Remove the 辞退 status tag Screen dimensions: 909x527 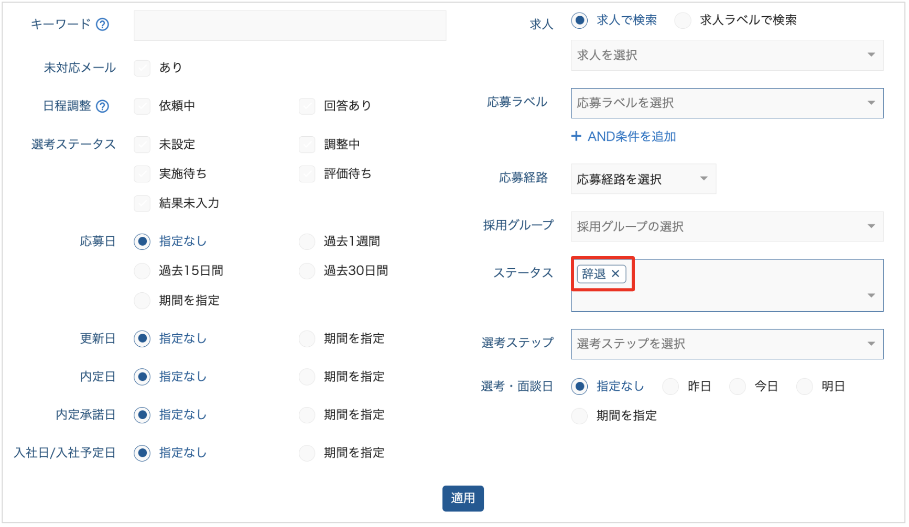[x=615, y=273]
